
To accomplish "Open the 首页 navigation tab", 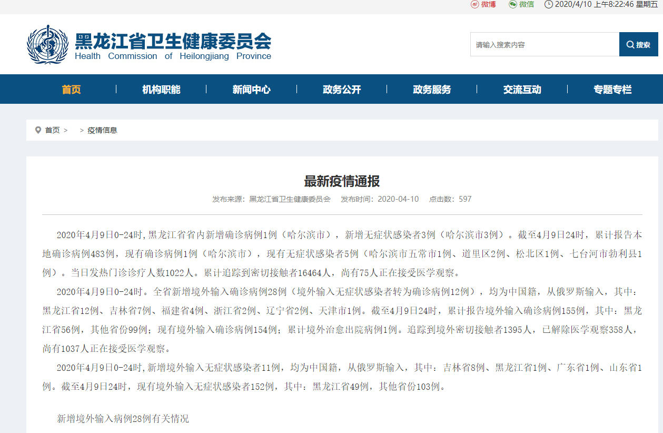I will pyautogui.click(x=71, y=90).
